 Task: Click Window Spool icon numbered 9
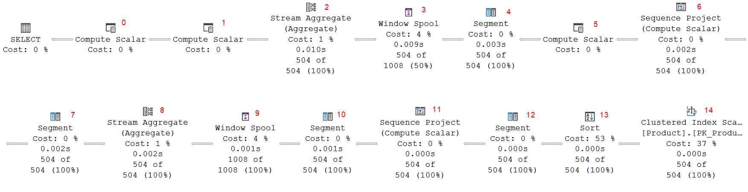click(x=245, y=117)
